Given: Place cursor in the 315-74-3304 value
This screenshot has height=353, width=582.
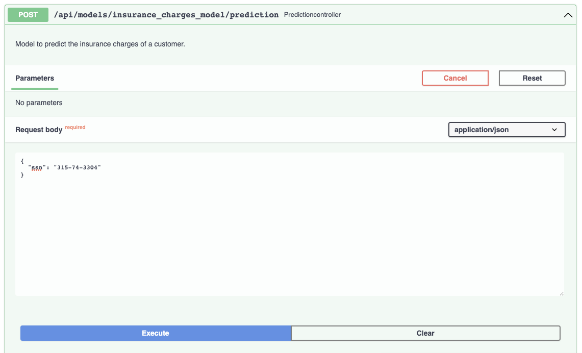Looking at the screenshot, I should [77, 168].
